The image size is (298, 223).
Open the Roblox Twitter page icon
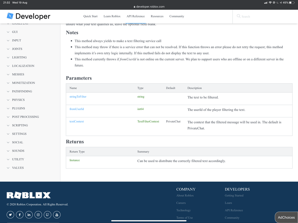click(x=10, y=214)
